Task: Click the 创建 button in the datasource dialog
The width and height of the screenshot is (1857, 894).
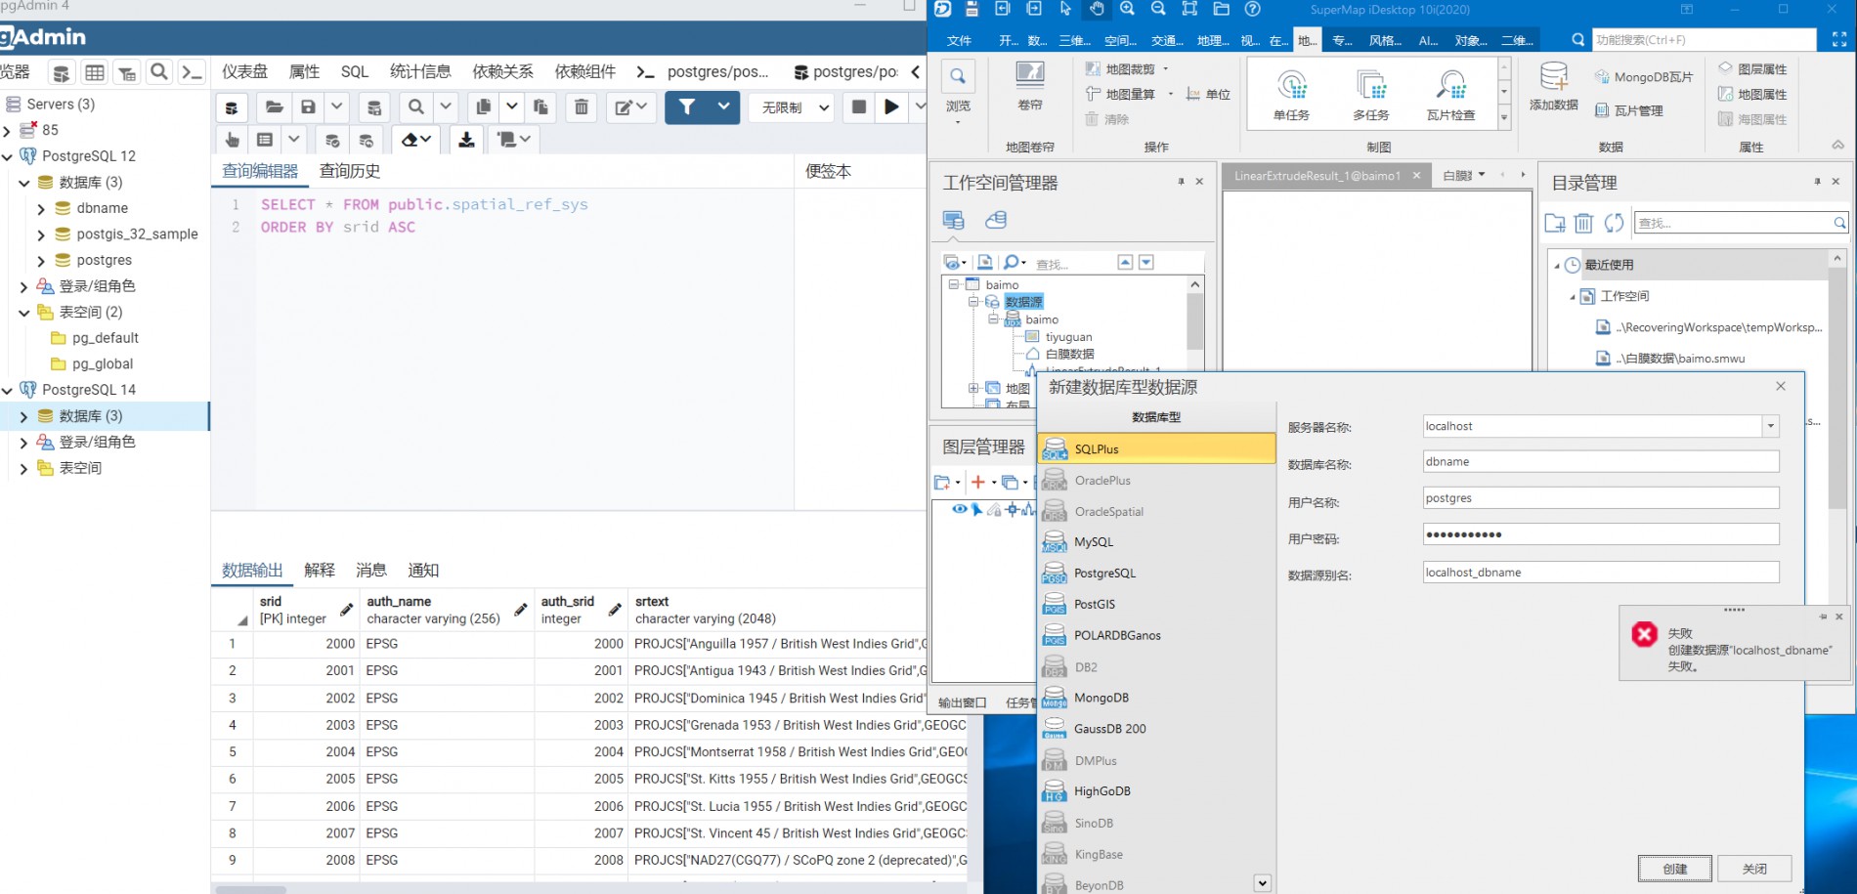Action: pyautogui.click(x=1675, y=869)
